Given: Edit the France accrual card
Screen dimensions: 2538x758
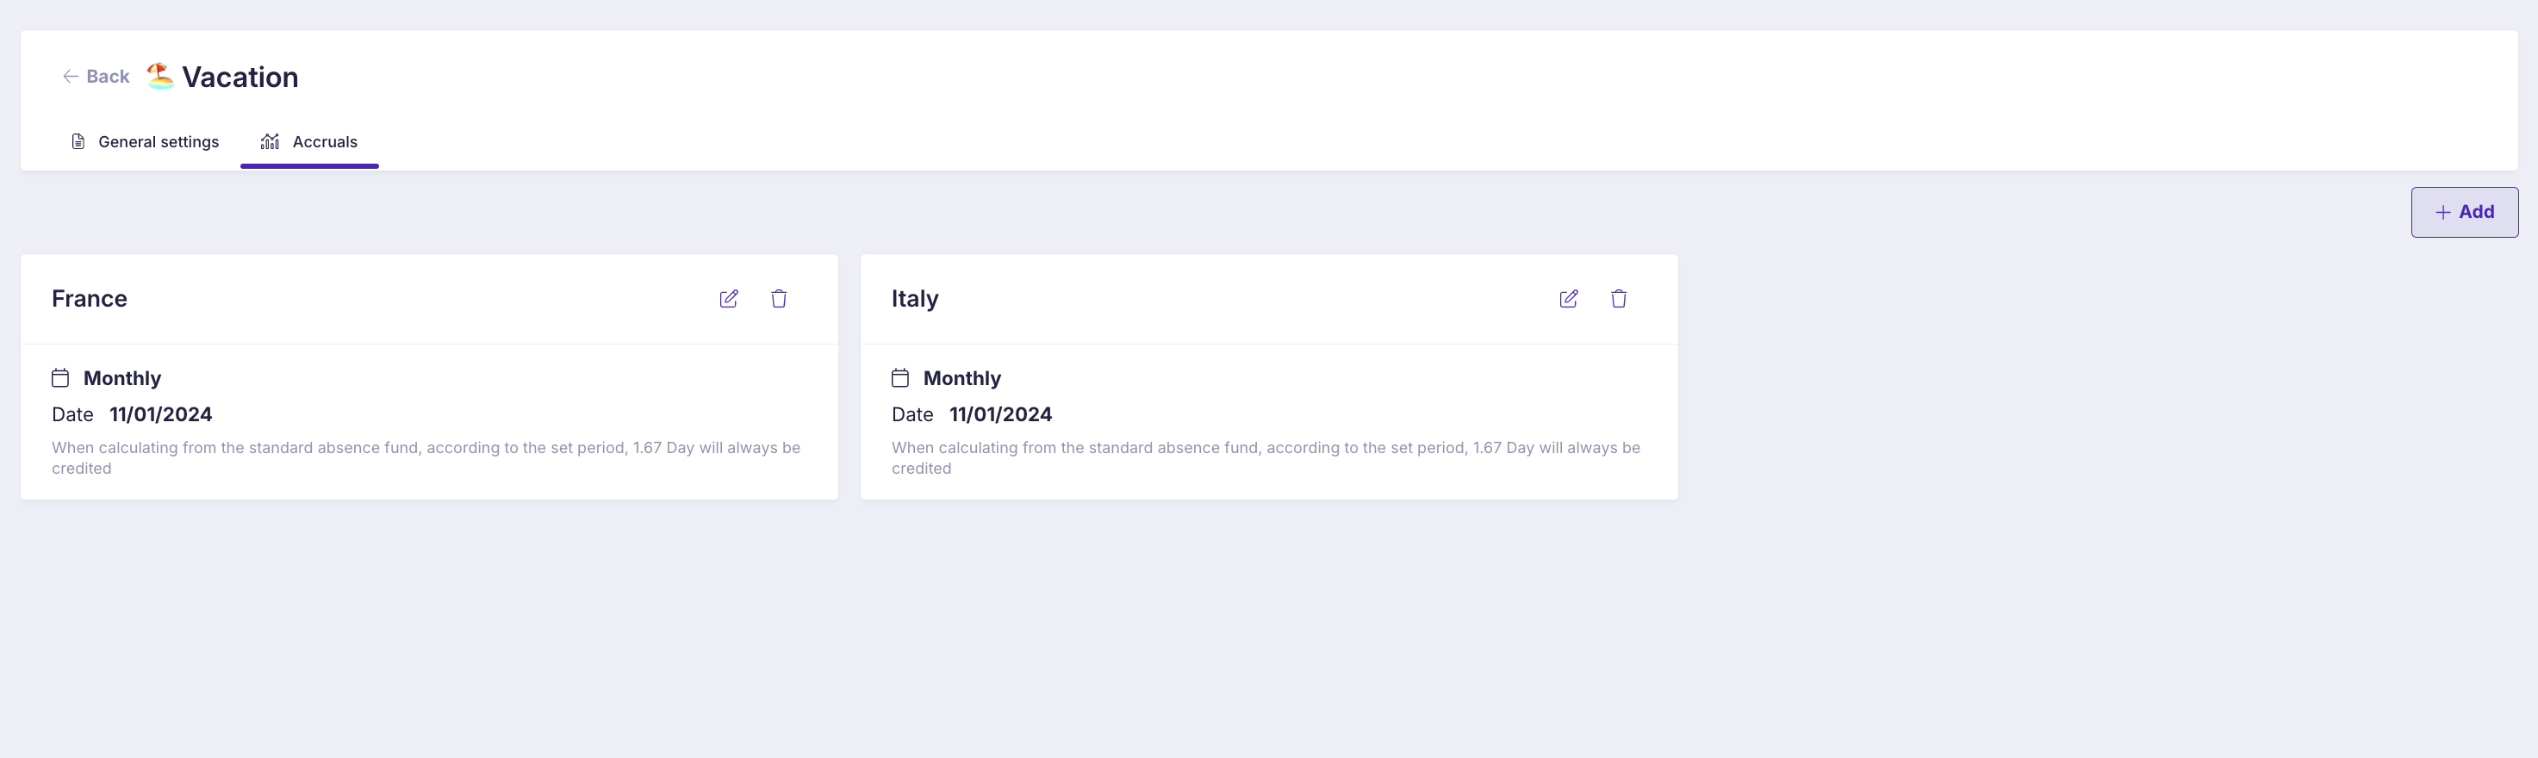Looking at the screenshot, I should point(729,299).
